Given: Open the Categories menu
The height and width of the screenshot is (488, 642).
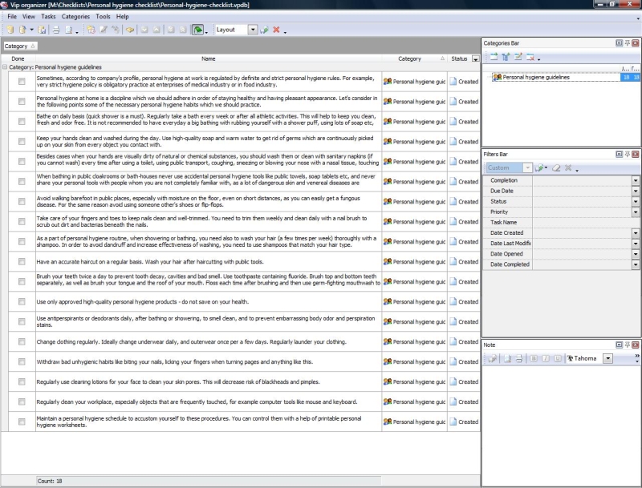Looking at the screenshot, I should (76, 16).
